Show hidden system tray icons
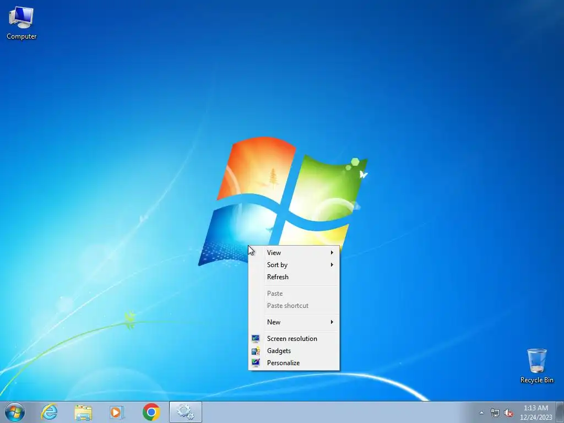The image size is (564, 423). (x=481, y=413)
